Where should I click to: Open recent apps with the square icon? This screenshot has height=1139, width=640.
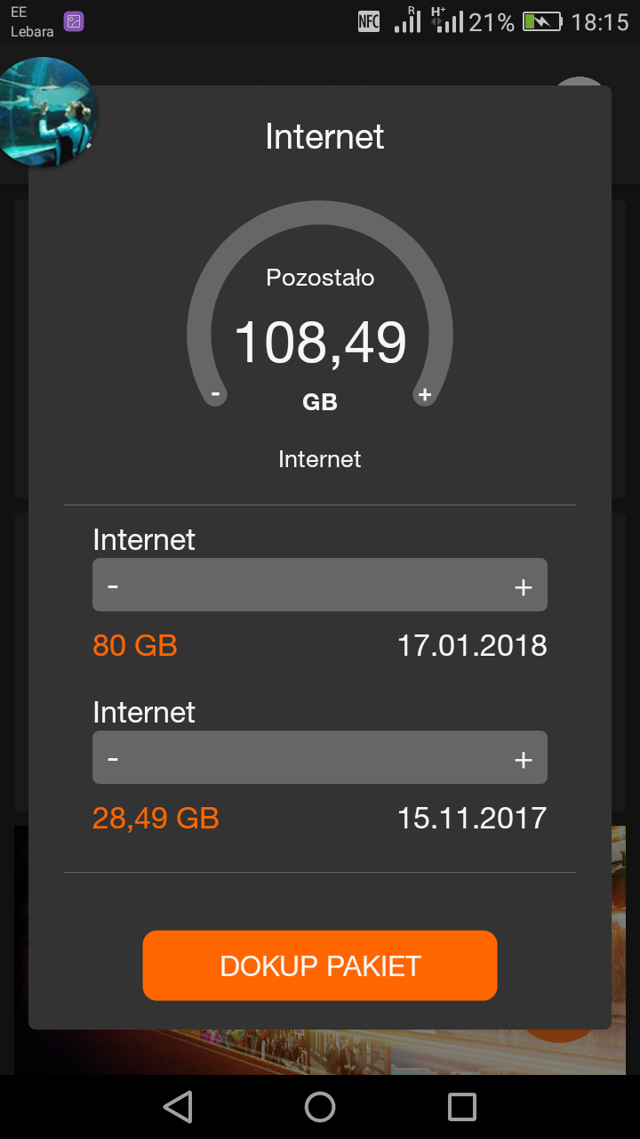(x=461, y=1106)
